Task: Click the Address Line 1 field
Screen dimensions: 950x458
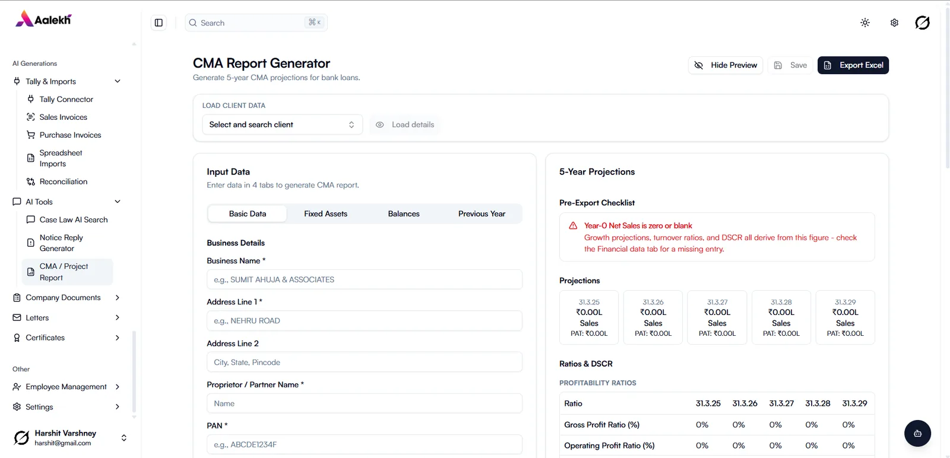Action: (365, 321)
